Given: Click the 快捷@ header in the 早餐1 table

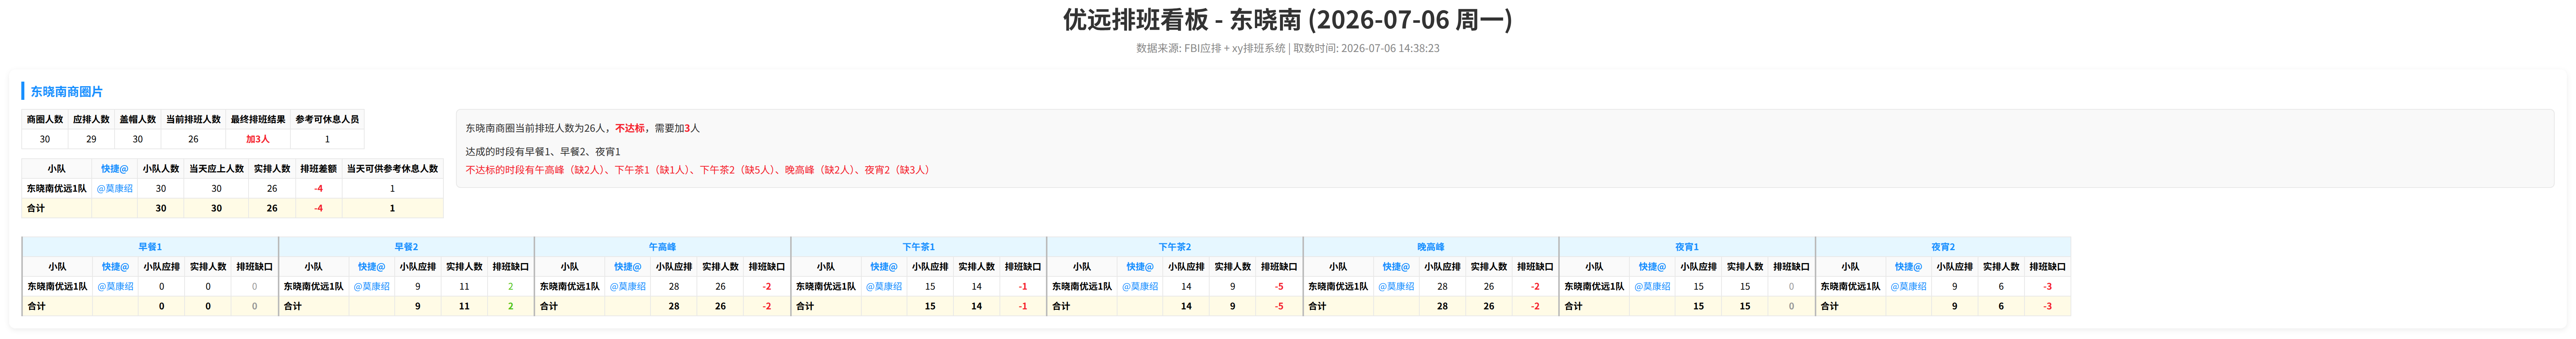Looking at the screenshot, I should [115, 267].
